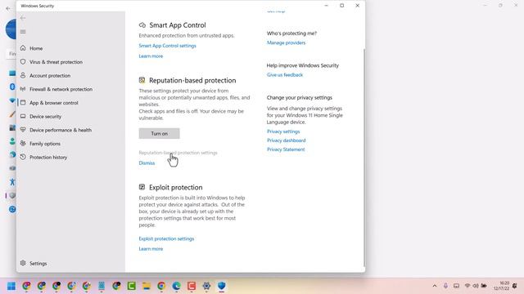Image resolution: width=524 pixels, height=294 pixels.
Task: Click the Exploit protection heading icon
Action: (x=142, y=187)
